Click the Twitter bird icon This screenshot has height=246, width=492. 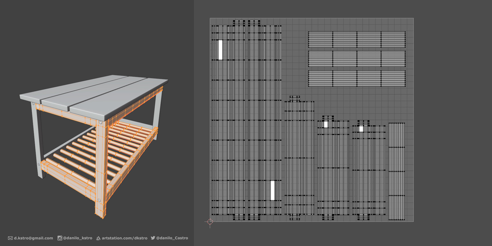(x=154, y=238)
